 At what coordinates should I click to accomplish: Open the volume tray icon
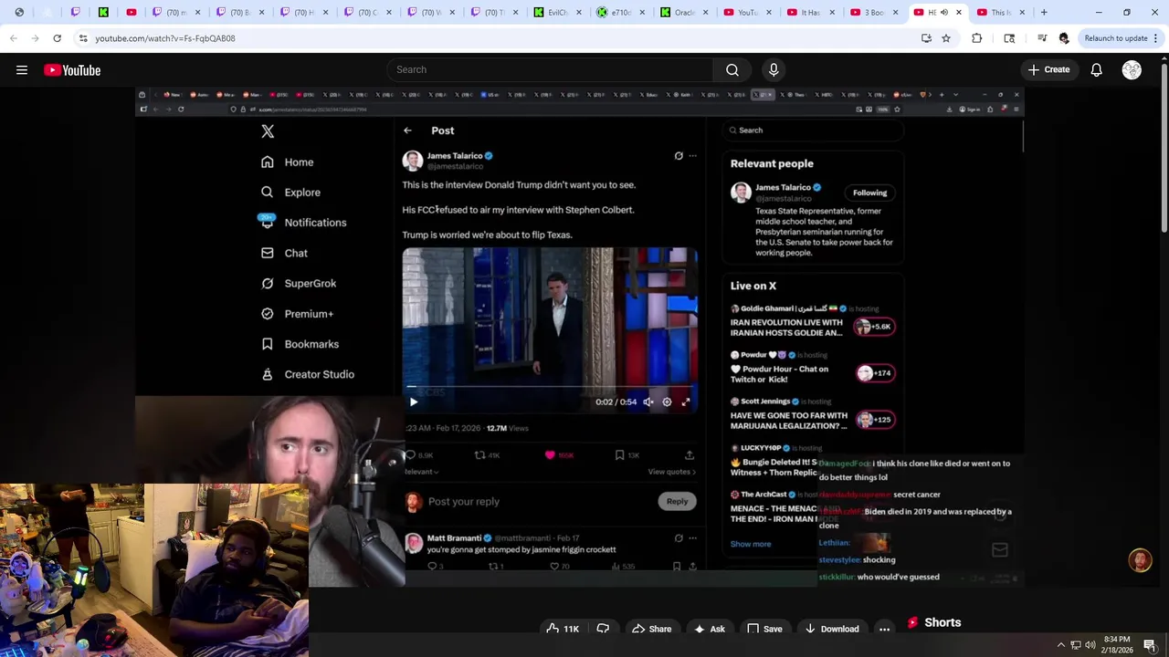pos(1090,645)
